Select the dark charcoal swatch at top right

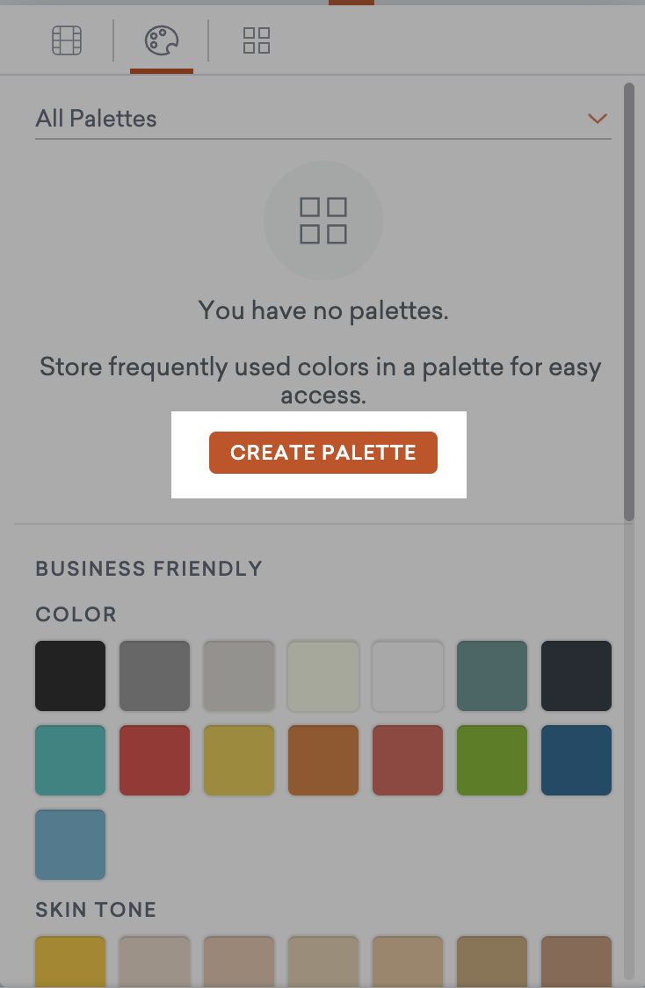click(x=576, y=675)
